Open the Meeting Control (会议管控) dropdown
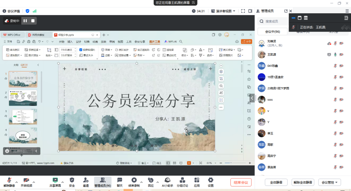351x191 pixels. pos(329,182)
